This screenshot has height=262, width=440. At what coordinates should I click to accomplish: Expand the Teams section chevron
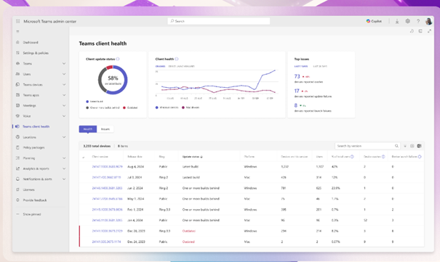click(64, 64)
